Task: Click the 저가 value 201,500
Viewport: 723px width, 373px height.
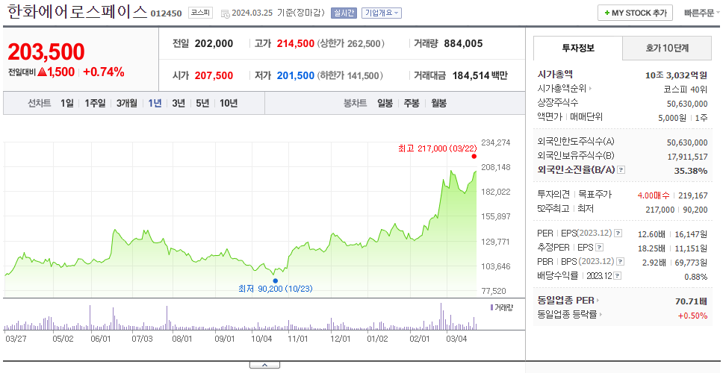Action: [296, 75]
